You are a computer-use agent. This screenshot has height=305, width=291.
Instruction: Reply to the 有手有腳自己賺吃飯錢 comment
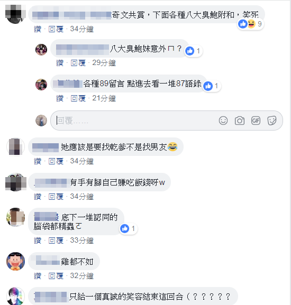click(x=56, y=197)
